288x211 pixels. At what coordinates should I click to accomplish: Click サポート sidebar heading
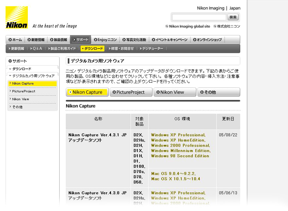[18, 61]
